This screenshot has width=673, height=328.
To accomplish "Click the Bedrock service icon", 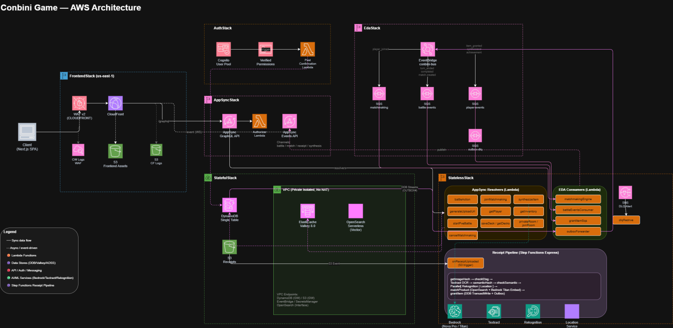I will tap(455, 311).
